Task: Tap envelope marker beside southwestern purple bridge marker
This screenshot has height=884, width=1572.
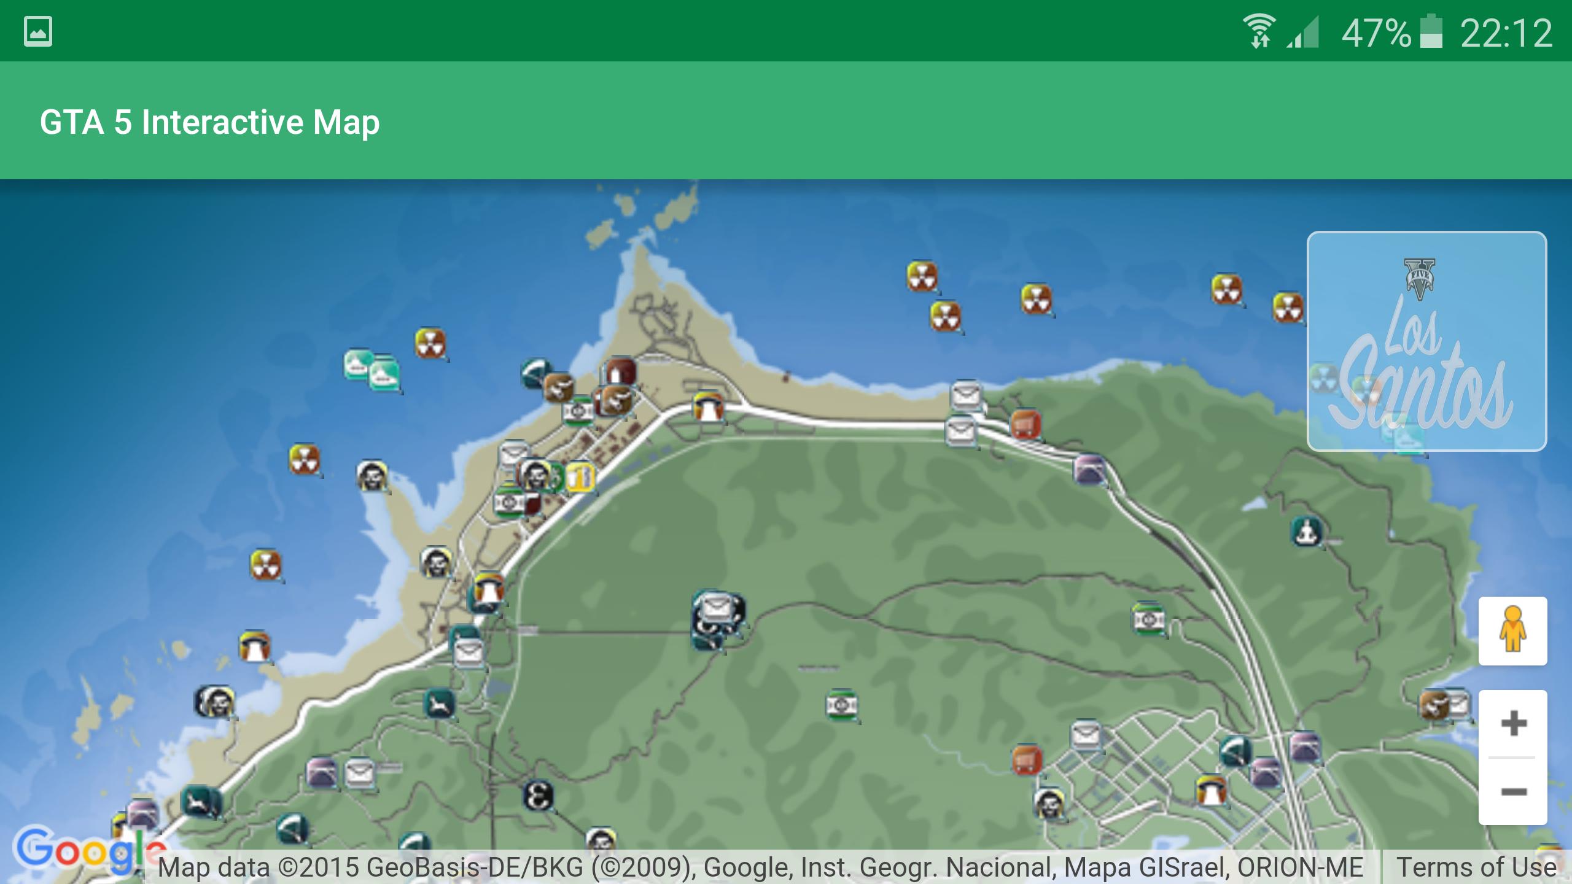Action: pyautogui.click(x=360, y=773)
